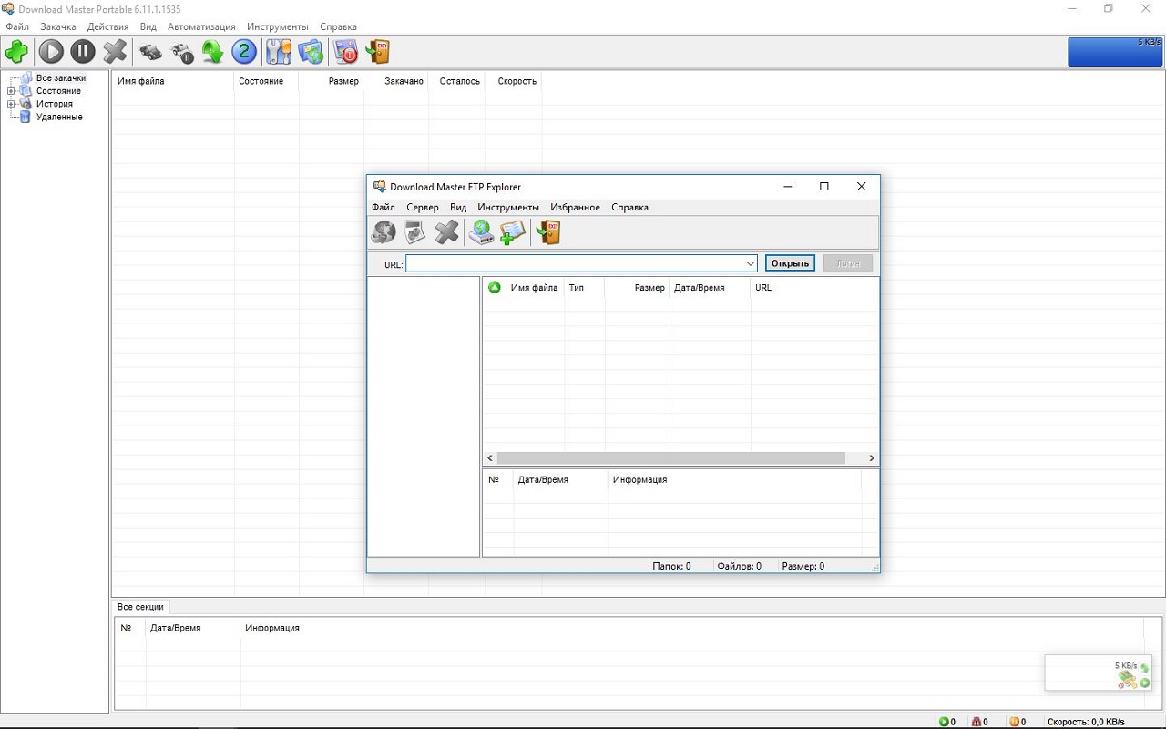Click the Открыть button
The image size is (1166, 729).
coord(790,263)
